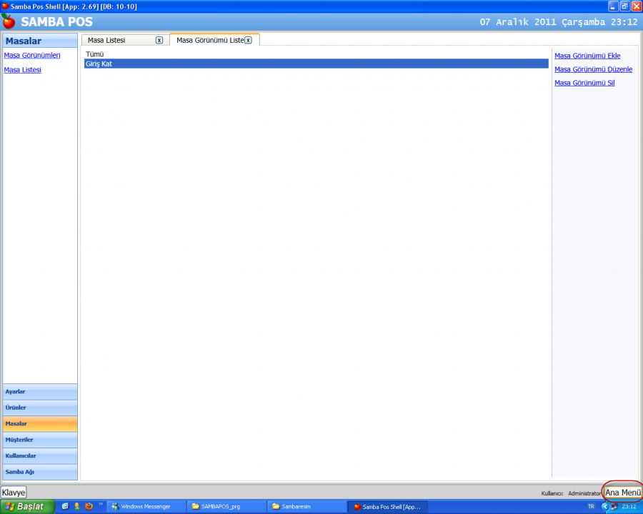Go to Ana Menü
This screenshot has width=643, height=514.
[x=623, y=493]
